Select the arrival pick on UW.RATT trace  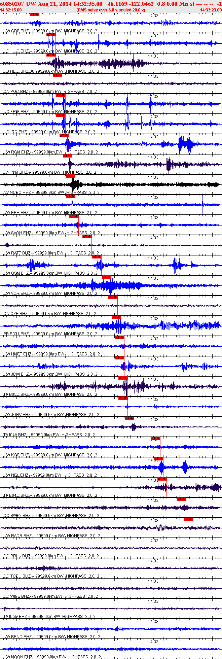coord(87,237)
